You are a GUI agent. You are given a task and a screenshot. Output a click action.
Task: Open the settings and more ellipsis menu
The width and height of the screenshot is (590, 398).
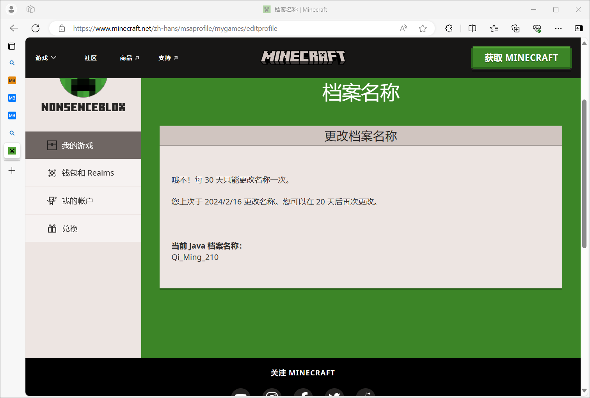[558, 28]
